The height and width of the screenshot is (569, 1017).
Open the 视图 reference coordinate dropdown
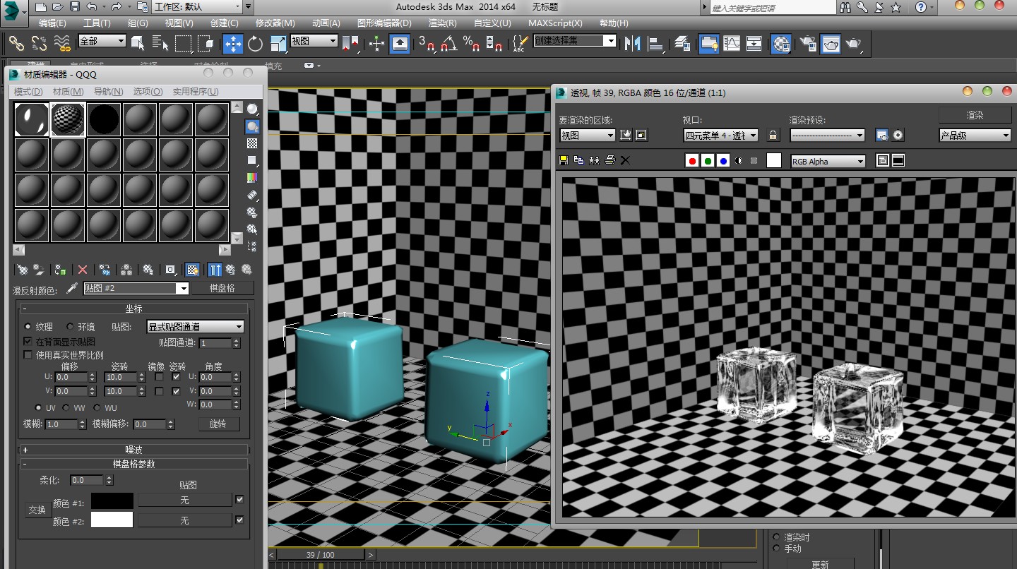[x=314, y=41]
